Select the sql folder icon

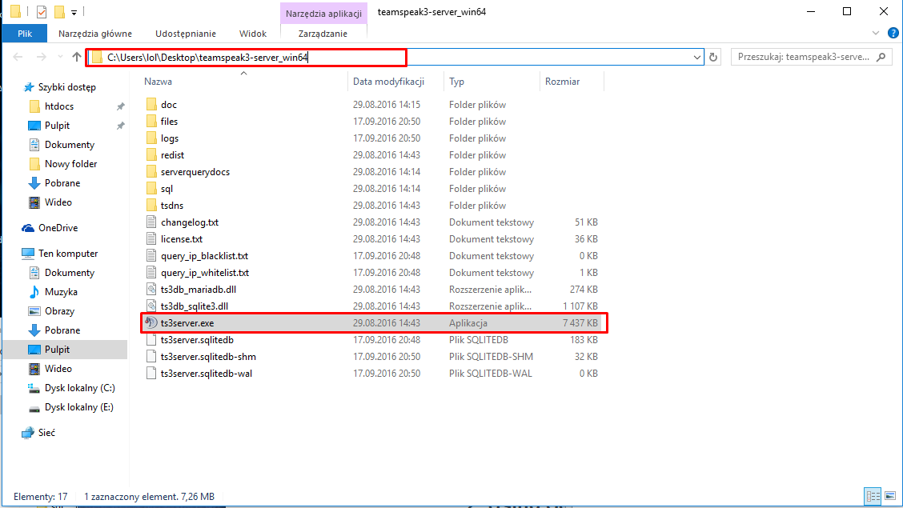[x=151, y=188]
